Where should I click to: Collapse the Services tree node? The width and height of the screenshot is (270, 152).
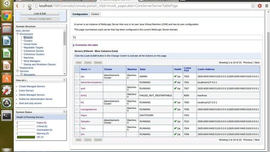pos(17,71)
